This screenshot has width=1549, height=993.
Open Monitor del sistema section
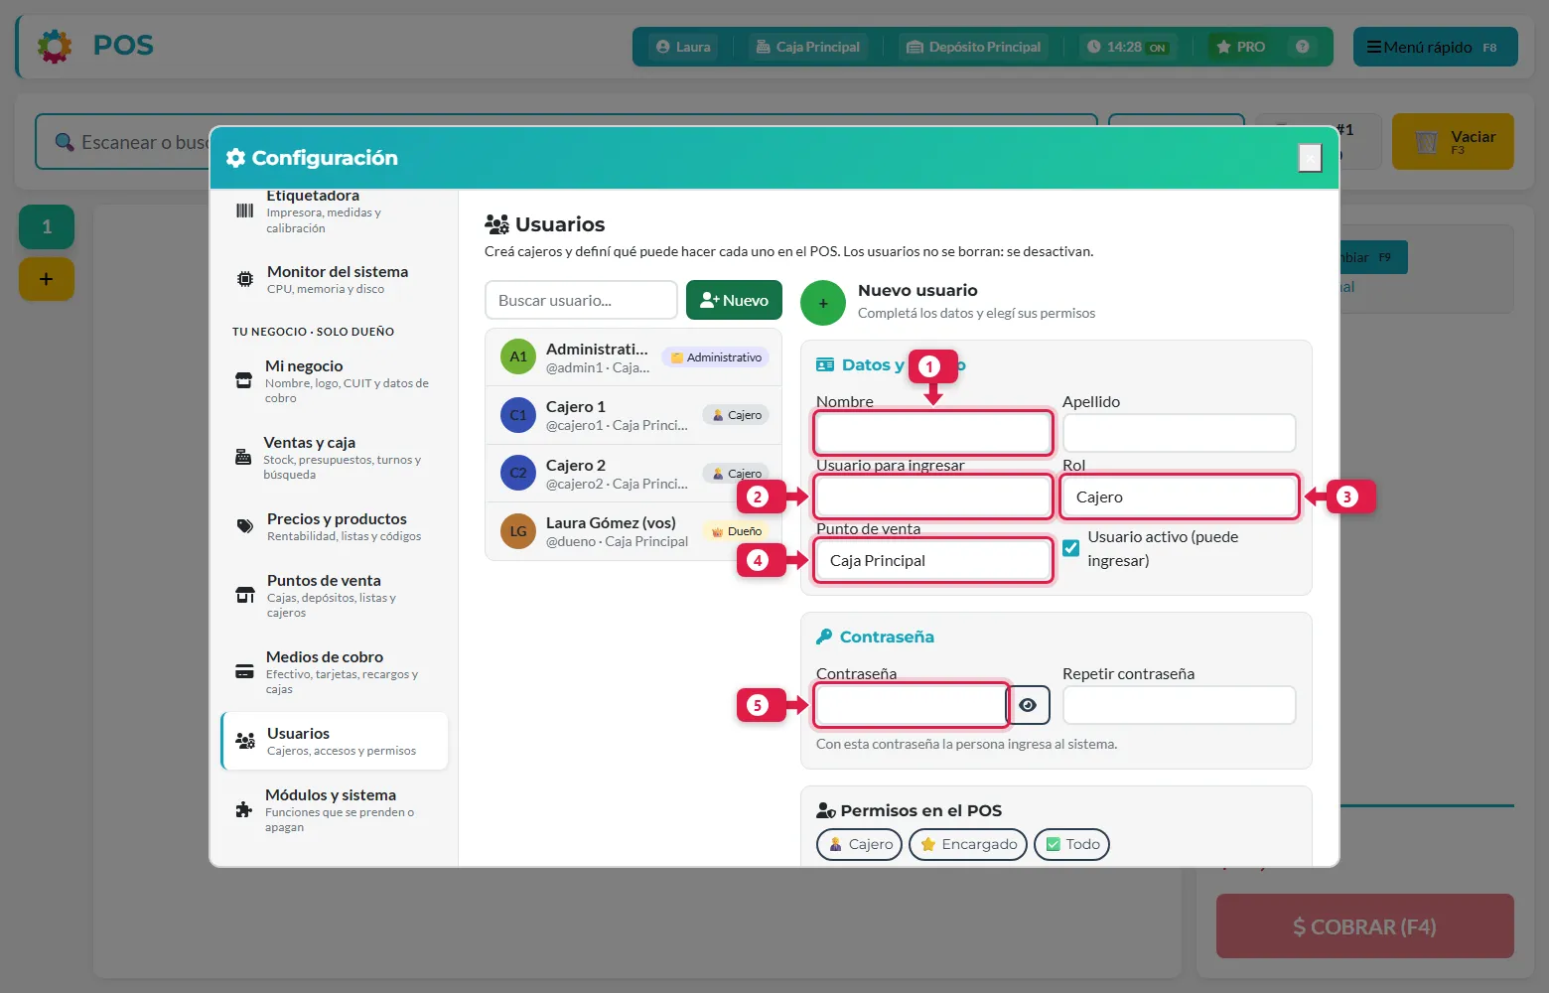(x=335, y=279)
